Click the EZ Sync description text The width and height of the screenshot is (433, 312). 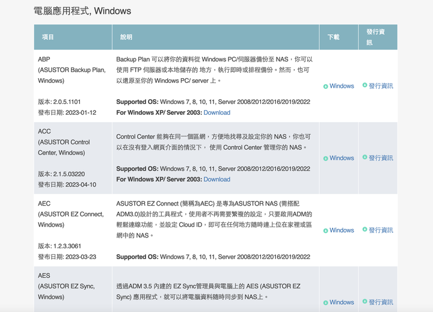point(208,292)
